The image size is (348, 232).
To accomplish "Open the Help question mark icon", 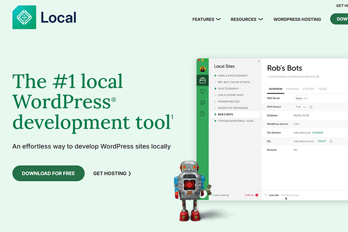I will tap(202, 114).
